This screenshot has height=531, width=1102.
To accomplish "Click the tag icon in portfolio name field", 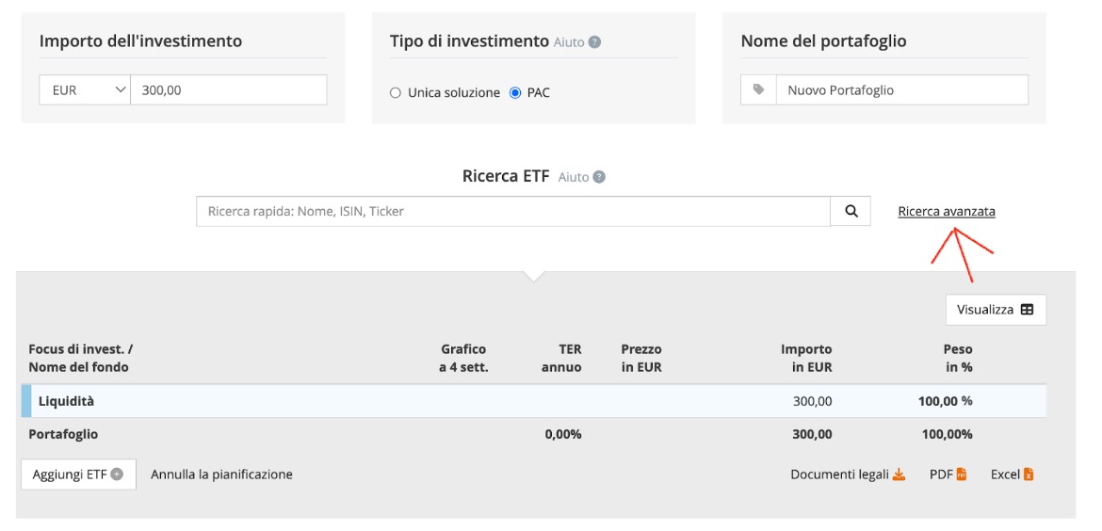I will (x=758, y=90).
